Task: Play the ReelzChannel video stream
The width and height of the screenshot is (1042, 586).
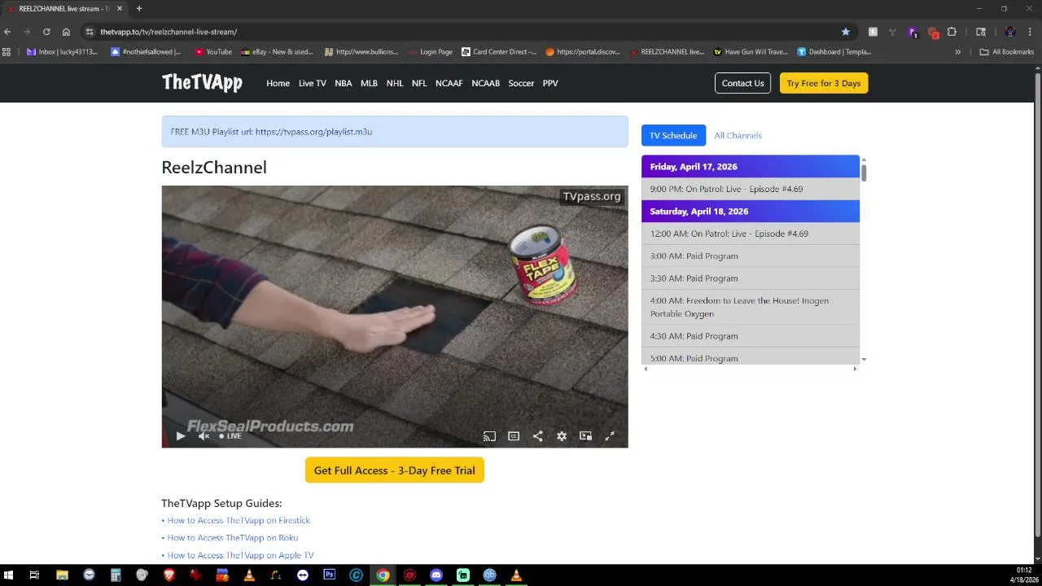Action: tap(181, 436)
